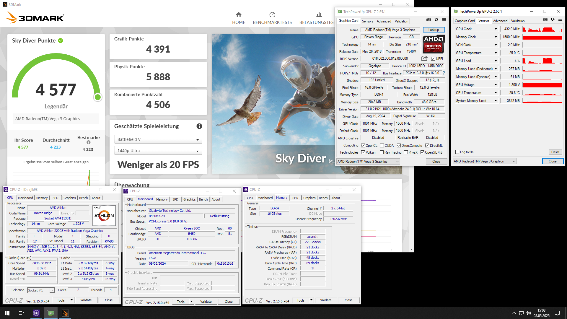567x319 pixels.
Task: Open Bench tab in CPU-Z Mainboard window
Action: click(203, 199)
